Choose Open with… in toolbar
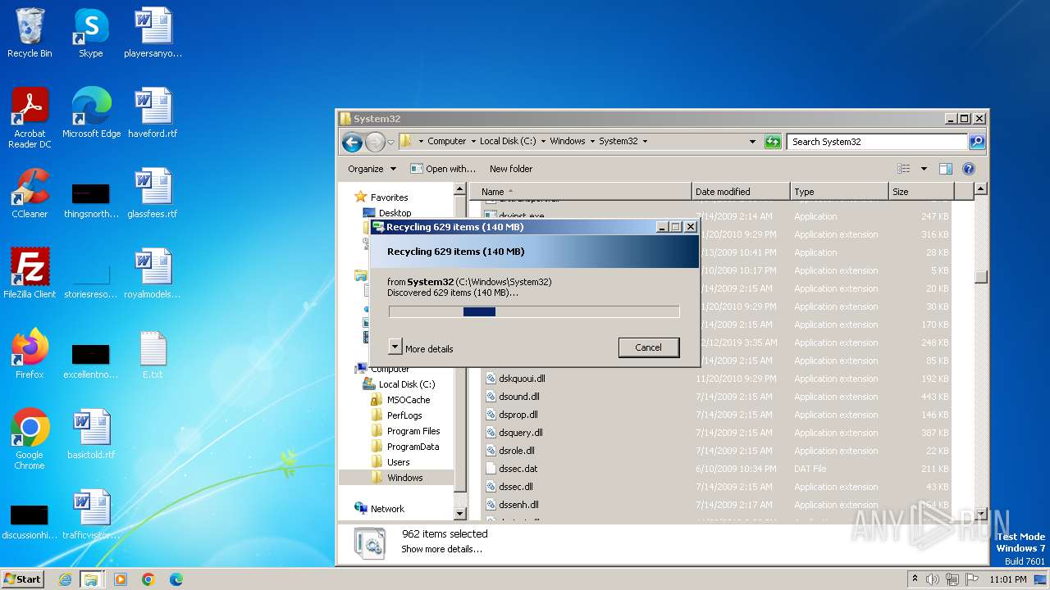Image resolution: width=1050 pixels, height=590 pixels. pyautogui.click(x=443, y=169)
